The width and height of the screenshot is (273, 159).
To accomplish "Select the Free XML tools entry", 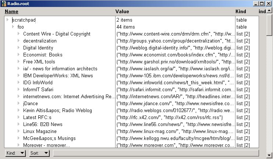I will (39, 62).
